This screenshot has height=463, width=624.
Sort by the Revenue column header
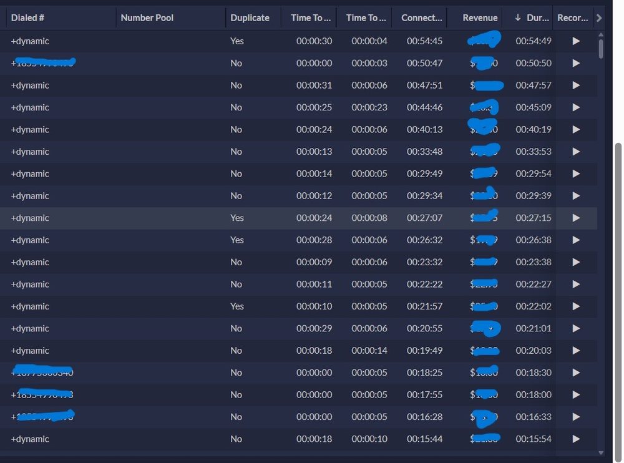point(480,18)
